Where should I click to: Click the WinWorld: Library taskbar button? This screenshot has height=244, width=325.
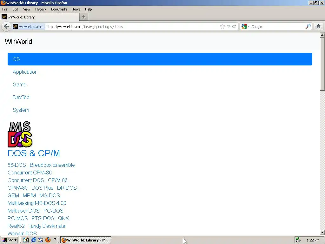coord(86,240)
